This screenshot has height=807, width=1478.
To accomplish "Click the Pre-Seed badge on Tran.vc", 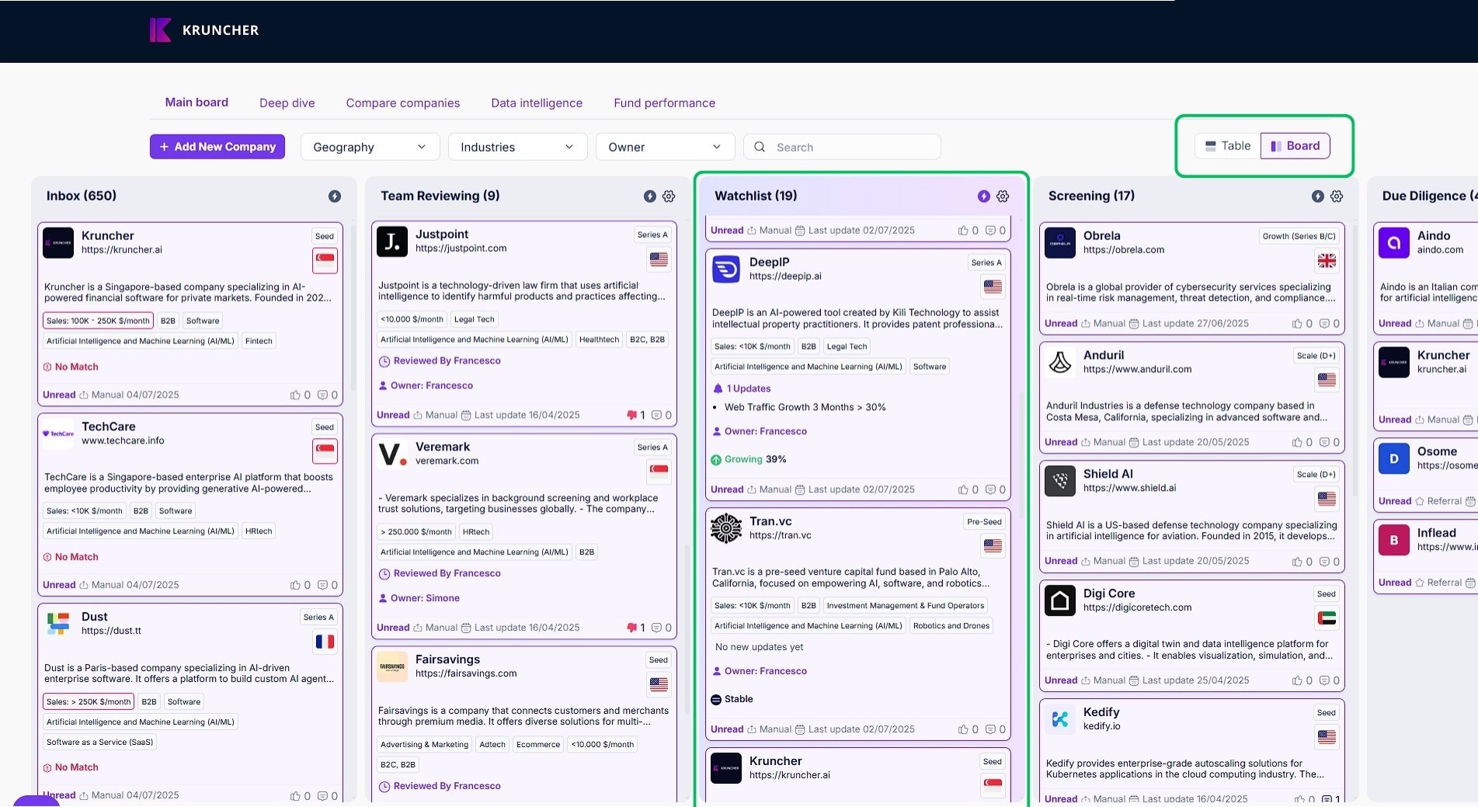I will tap(984, 523).
